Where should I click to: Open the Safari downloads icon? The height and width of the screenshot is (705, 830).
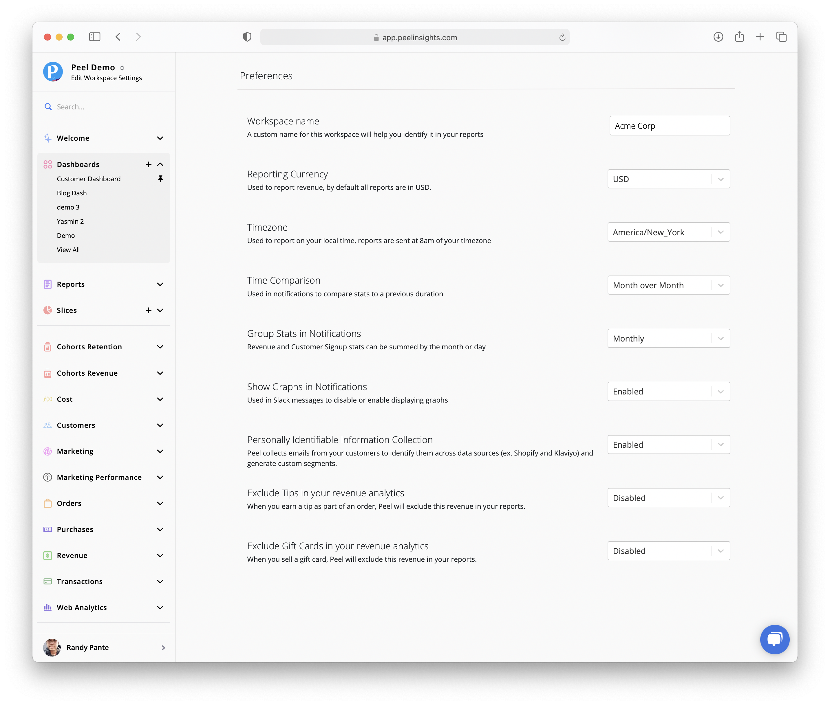coord(718,37)
